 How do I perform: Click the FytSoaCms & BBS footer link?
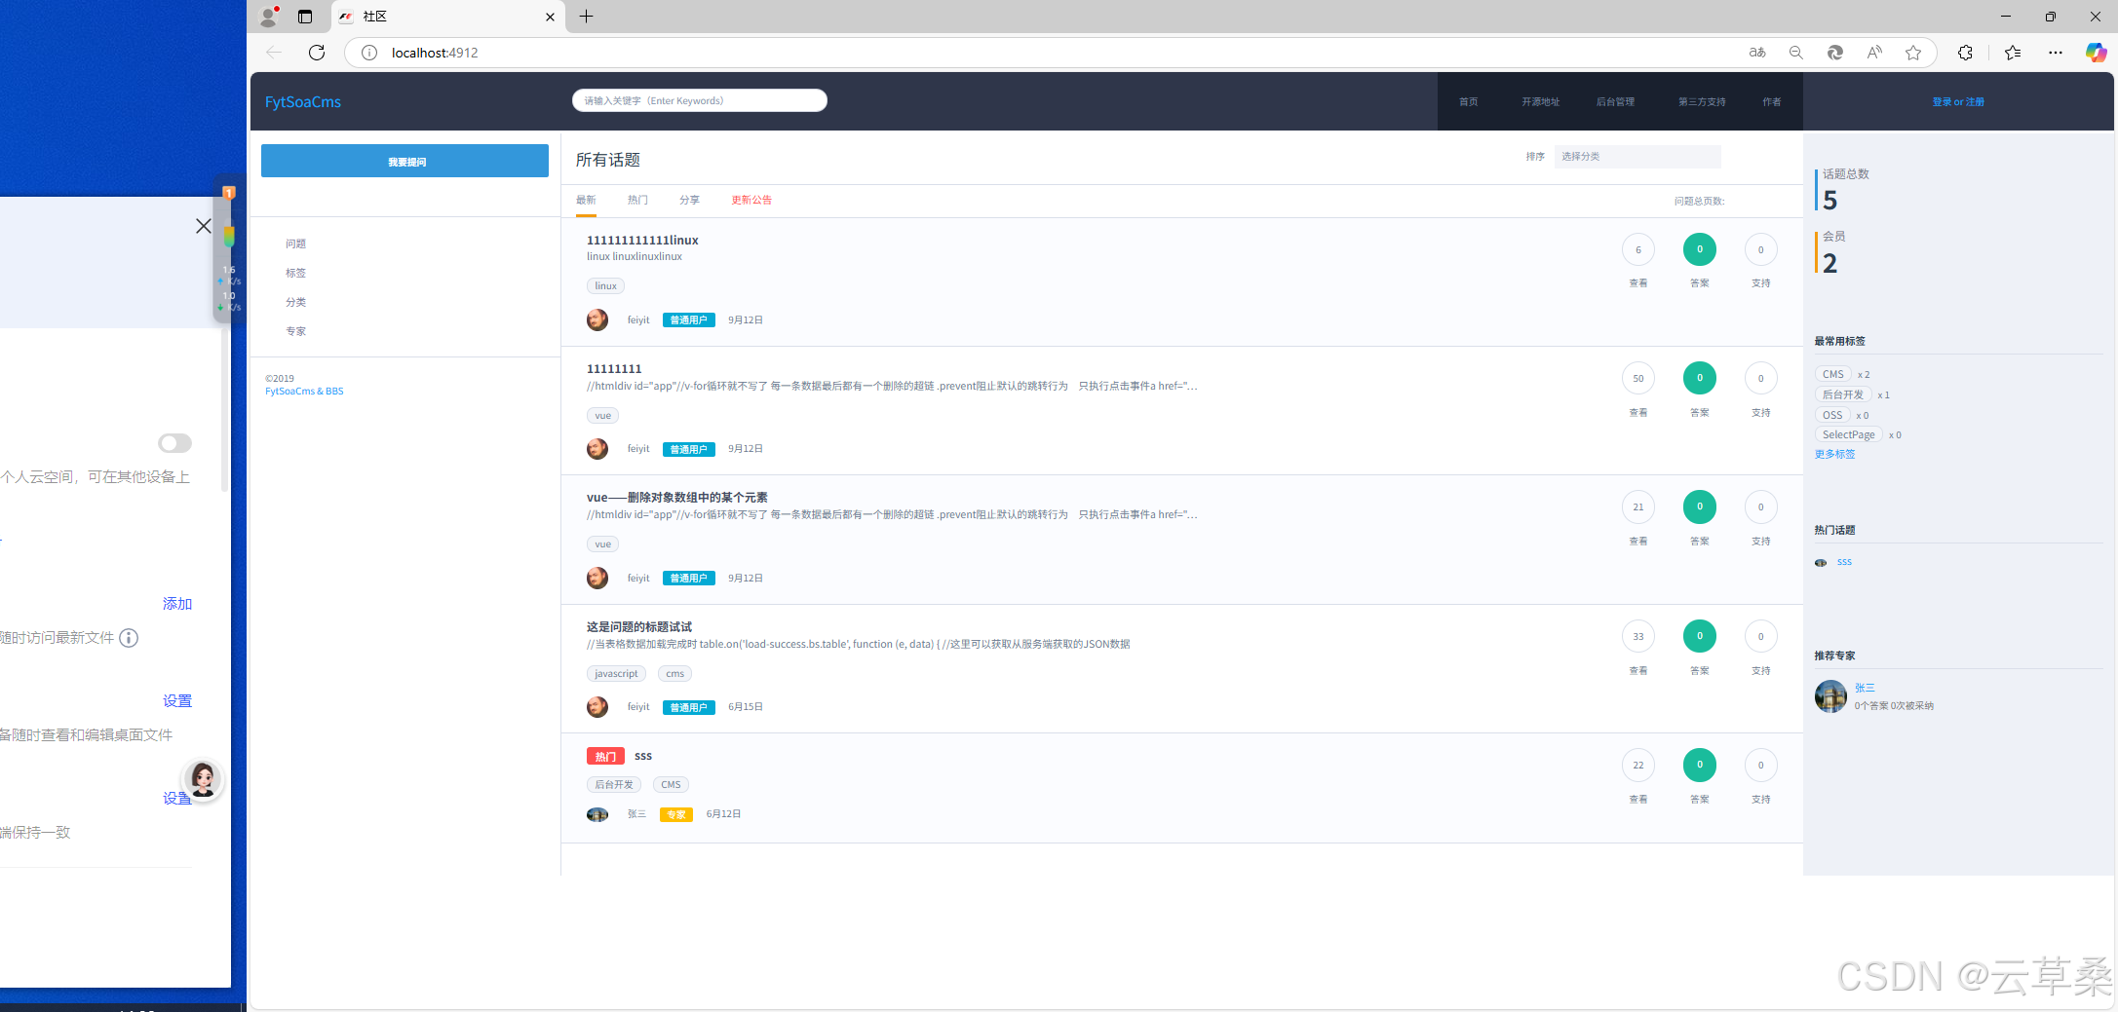tap(304, 392)
